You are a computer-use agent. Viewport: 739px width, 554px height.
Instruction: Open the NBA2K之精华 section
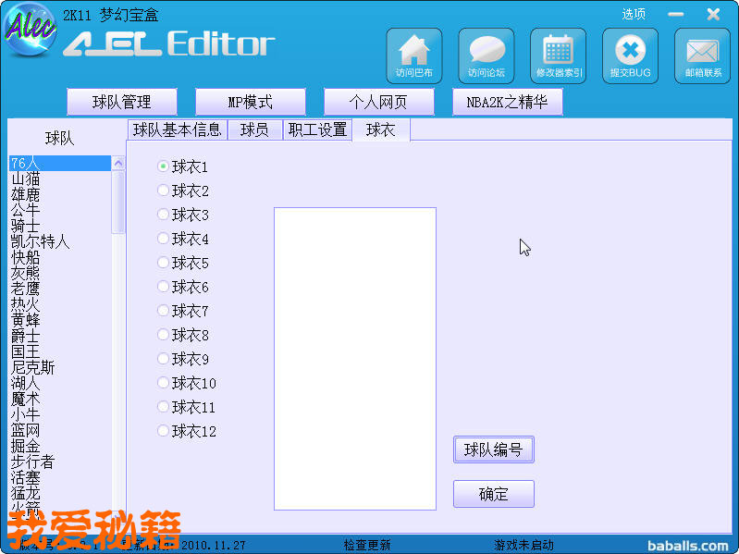coord(507,102)
